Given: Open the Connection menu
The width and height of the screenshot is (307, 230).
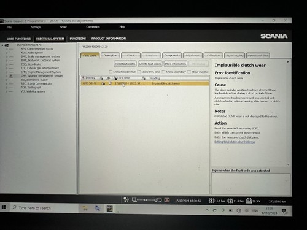Looking at the screenshot, I should (93, 27).
